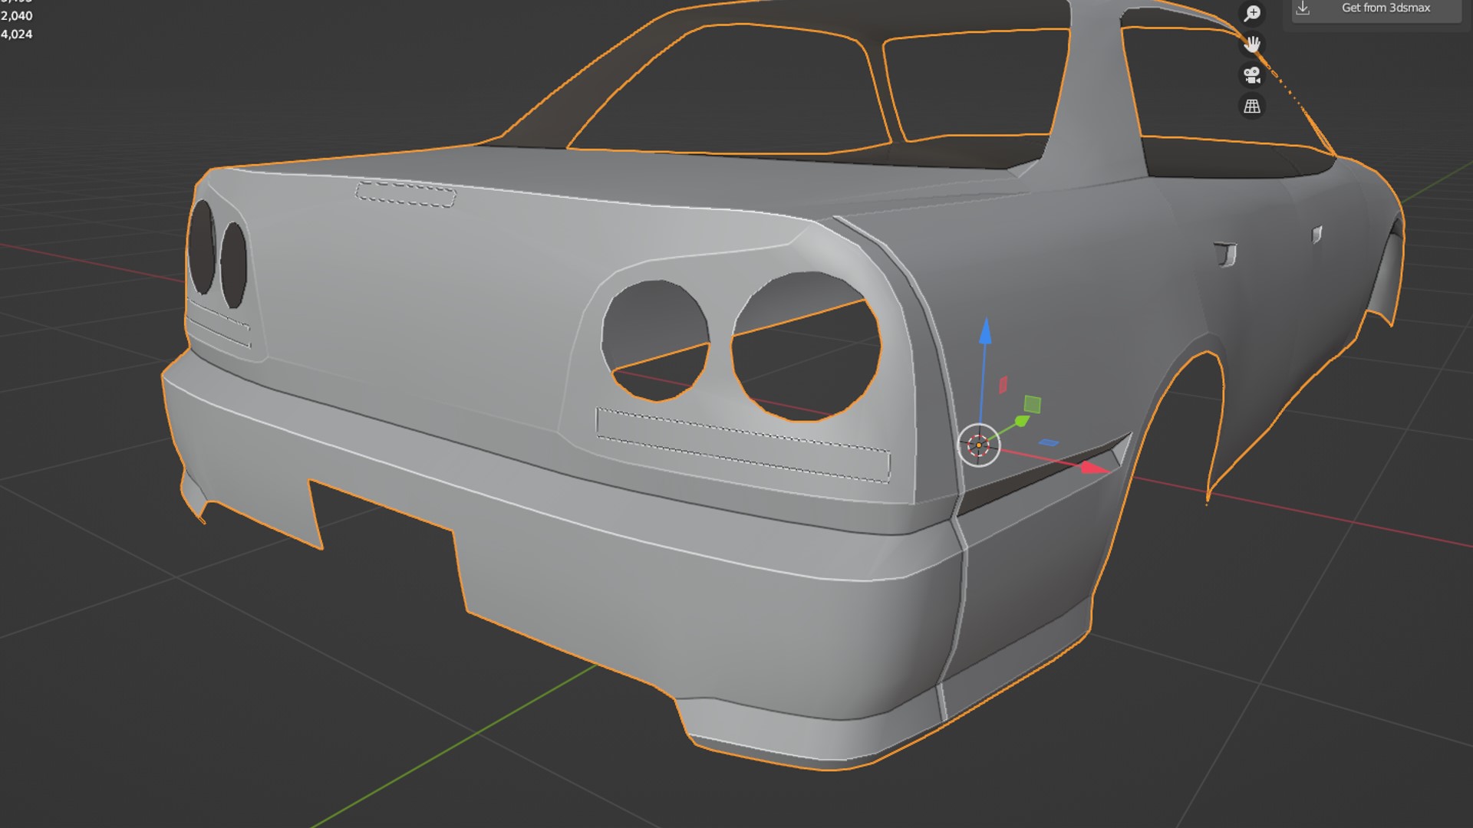Click the dashed handle outline on trunk lid
The height and width of the screenshot is (828, 1473).
(x=405, y=194)
